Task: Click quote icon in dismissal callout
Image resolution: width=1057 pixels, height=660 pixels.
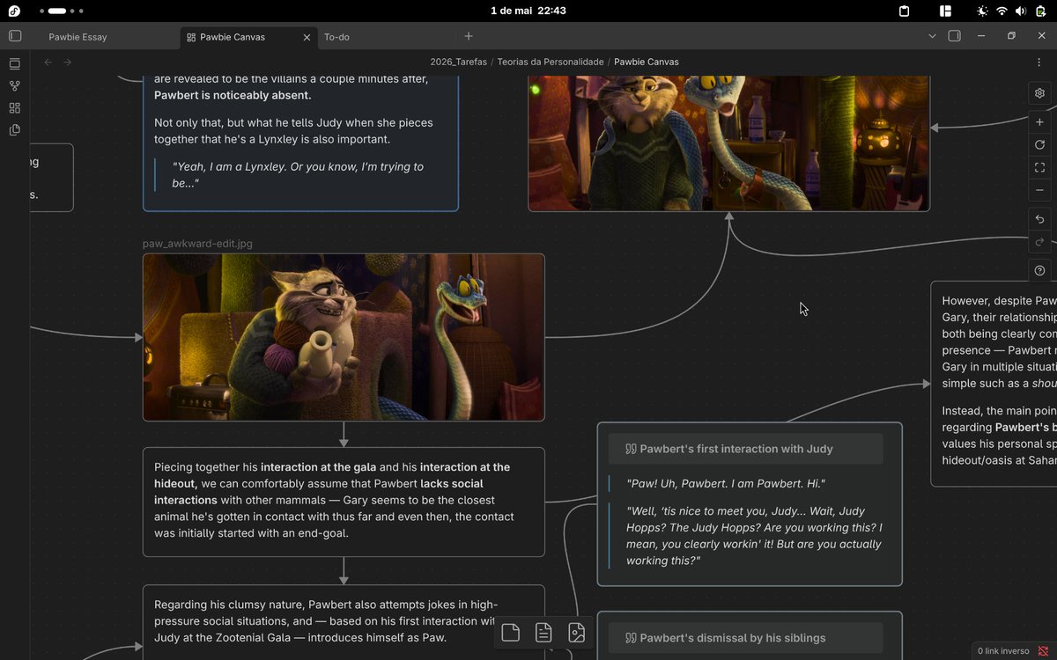Action: point(631,638)
